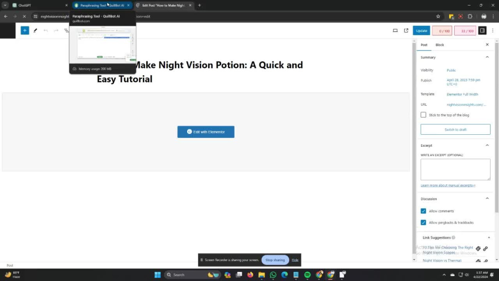
Task: Open the tab search dropdown arrow
Action: [x=5, y=5]
